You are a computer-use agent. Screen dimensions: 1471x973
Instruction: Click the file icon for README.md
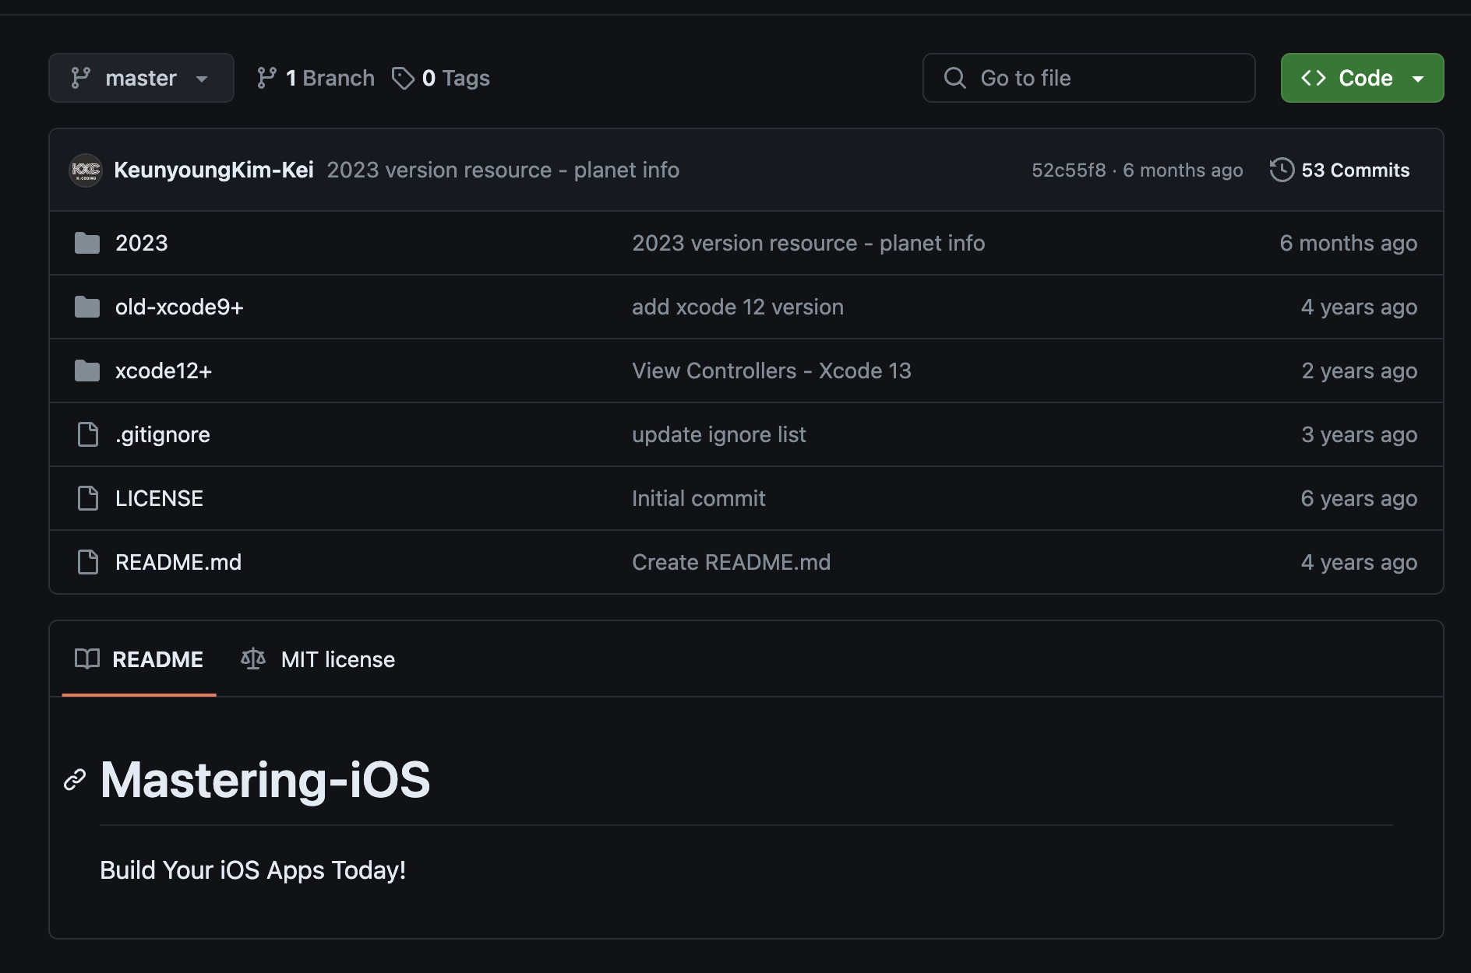pyautogui.click(x=88, y=562)
